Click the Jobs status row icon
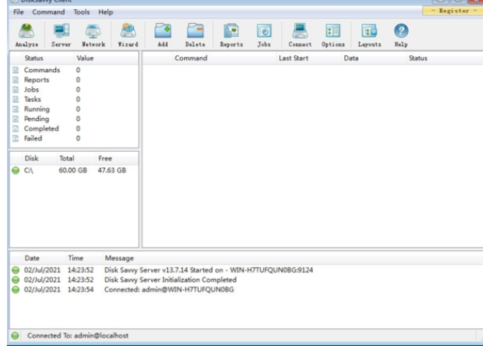483x346 pixels. [x=15, y=90]
